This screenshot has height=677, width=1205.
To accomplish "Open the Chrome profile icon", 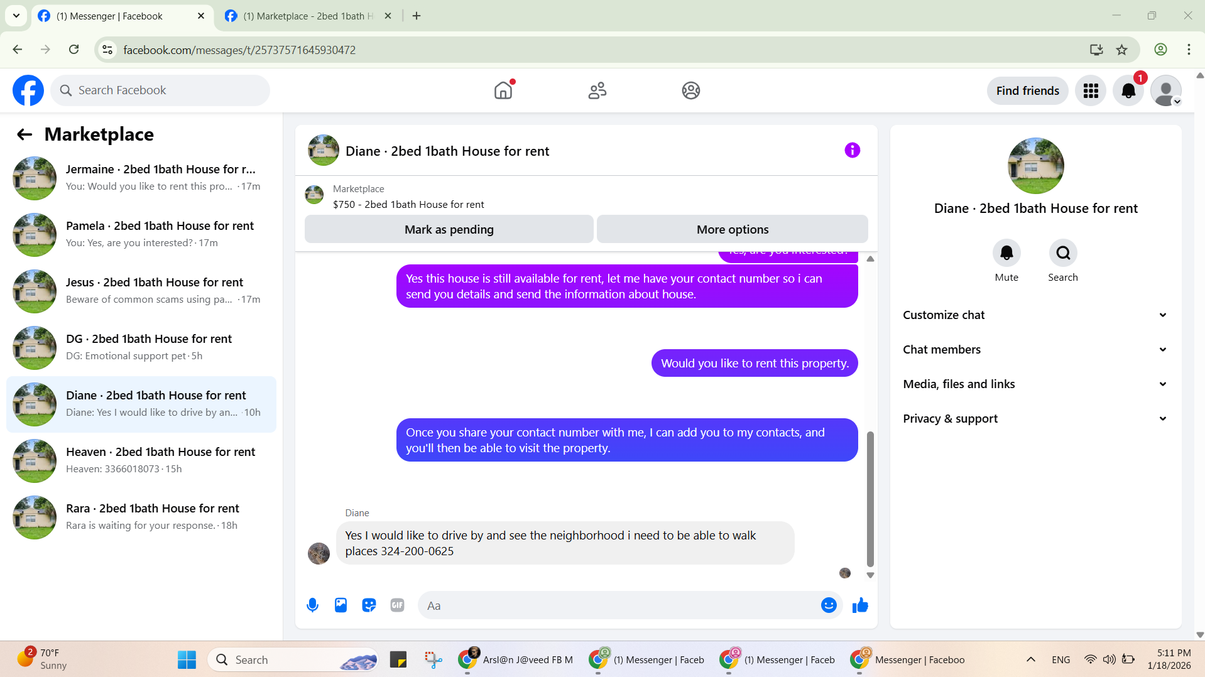I will pyautogui.click(x=1160, y=50).
